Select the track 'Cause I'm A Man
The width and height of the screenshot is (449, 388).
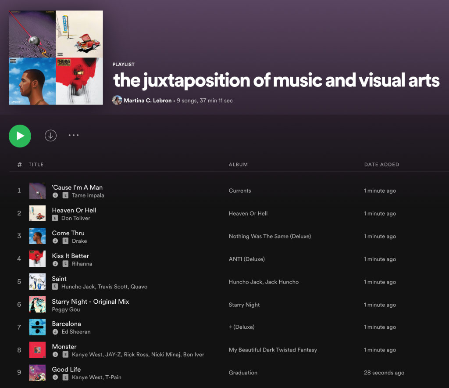[x=77, y=187]
